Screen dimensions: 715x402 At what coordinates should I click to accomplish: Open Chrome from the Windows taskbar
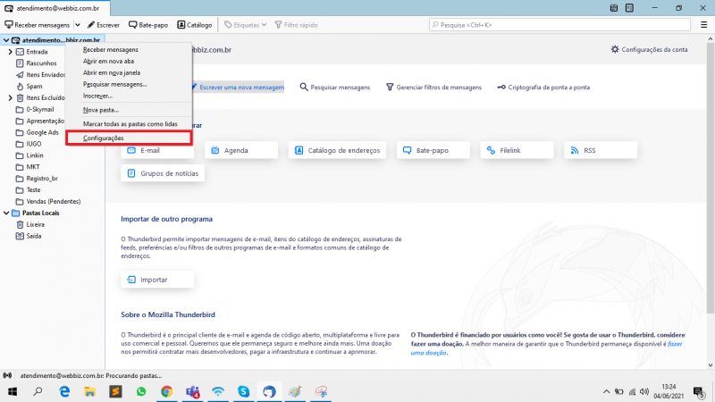(166, 391)
